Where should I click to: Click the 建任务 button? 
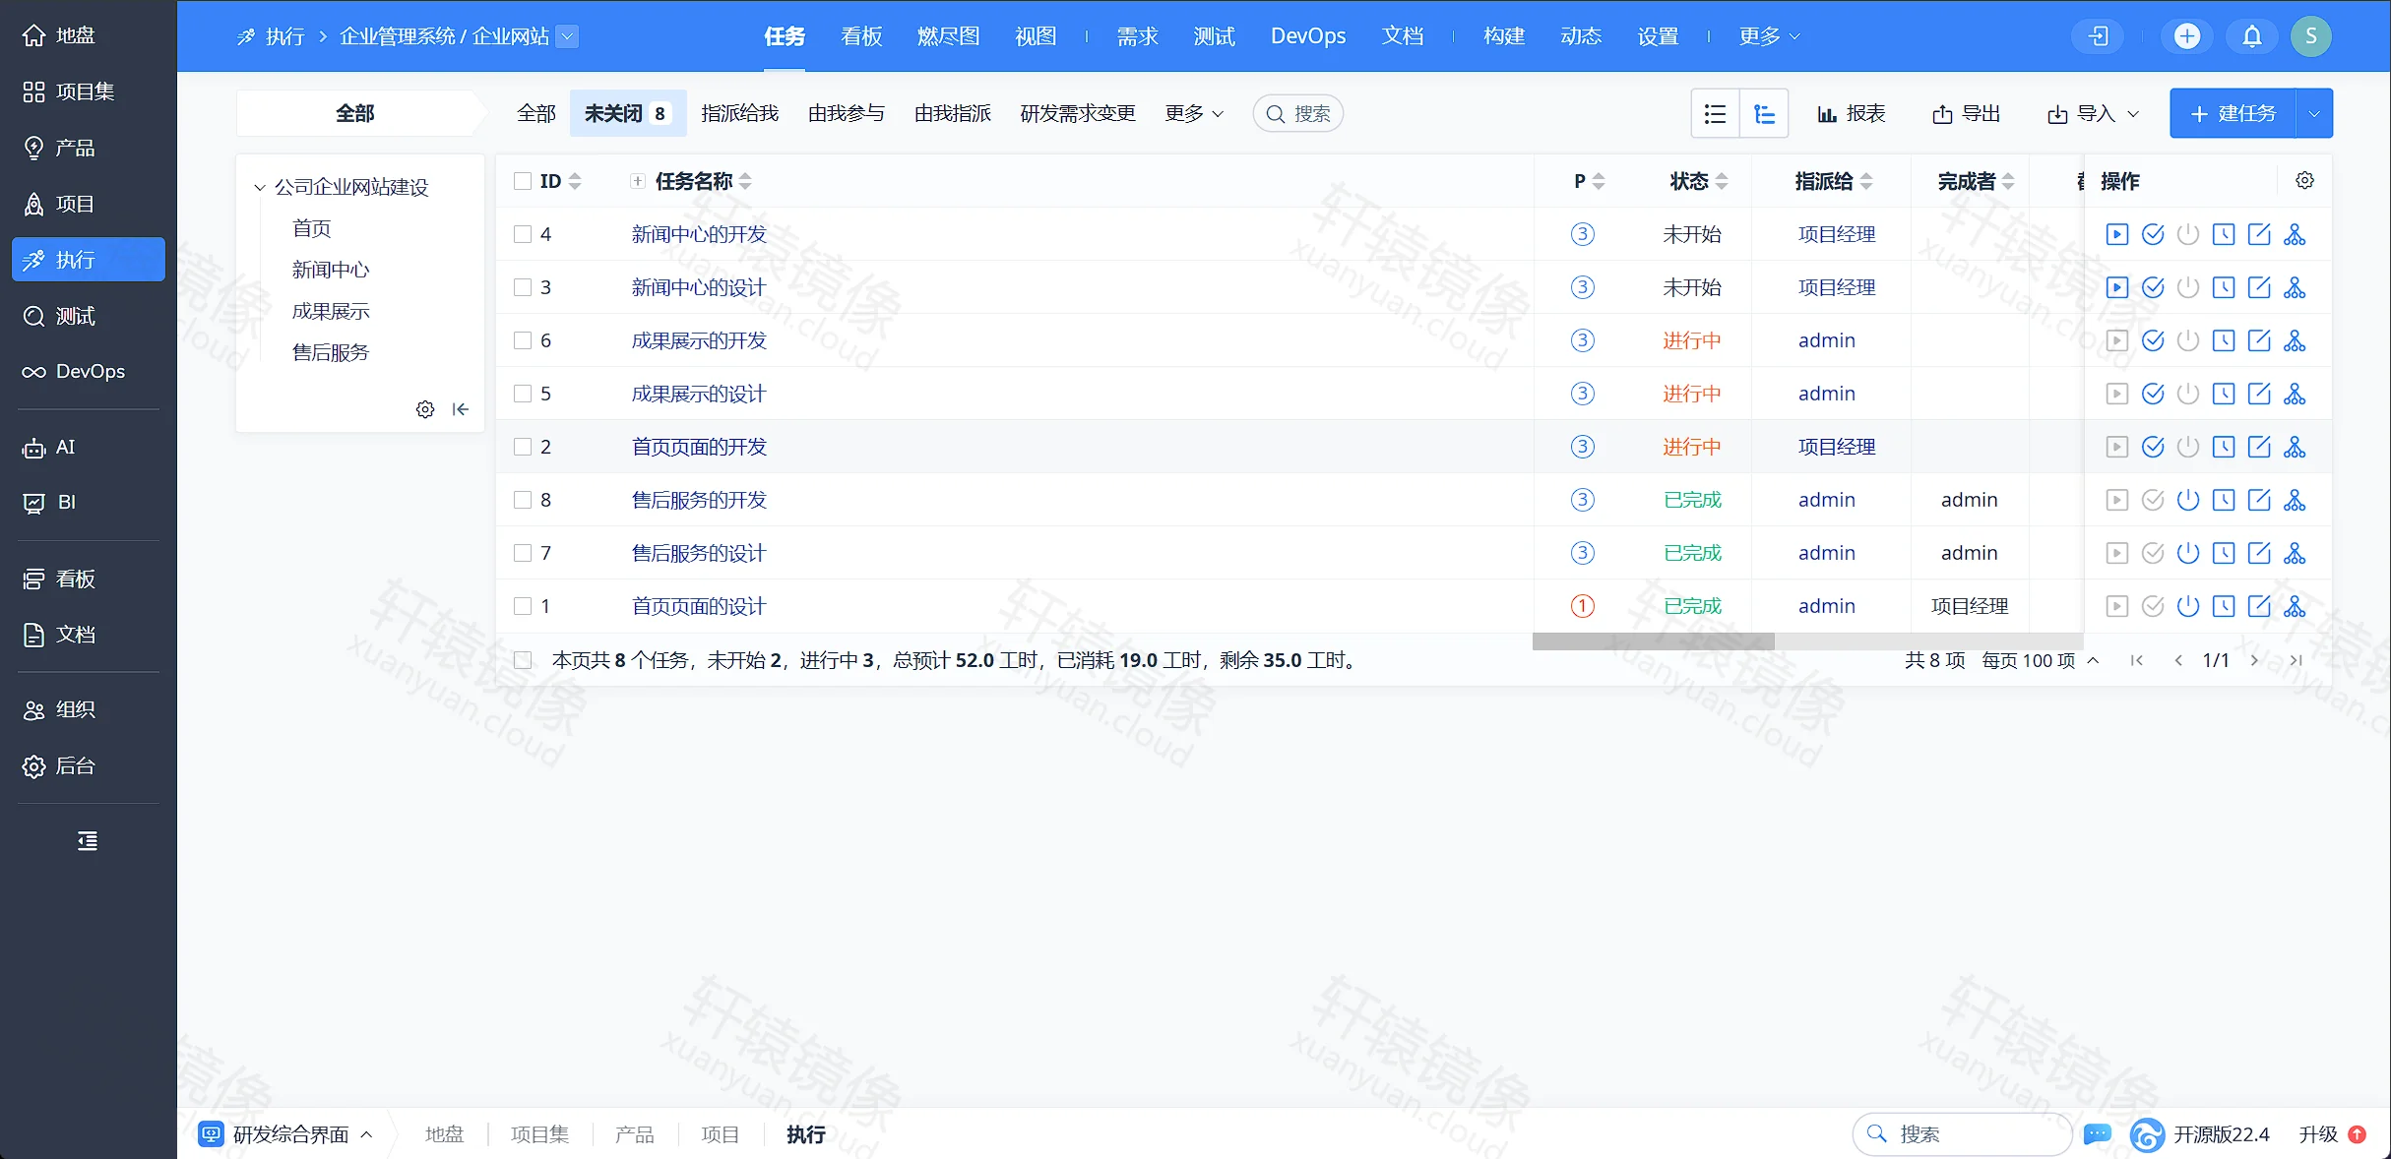point(2233,114)
